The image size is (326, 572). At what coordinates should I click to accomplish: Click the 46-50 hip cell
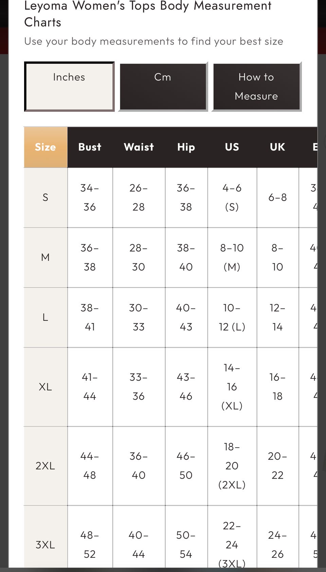pyautogui.click(x=186, y=466)
